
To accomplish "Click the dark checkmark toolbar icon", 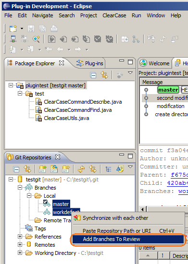I will point(98,39).
